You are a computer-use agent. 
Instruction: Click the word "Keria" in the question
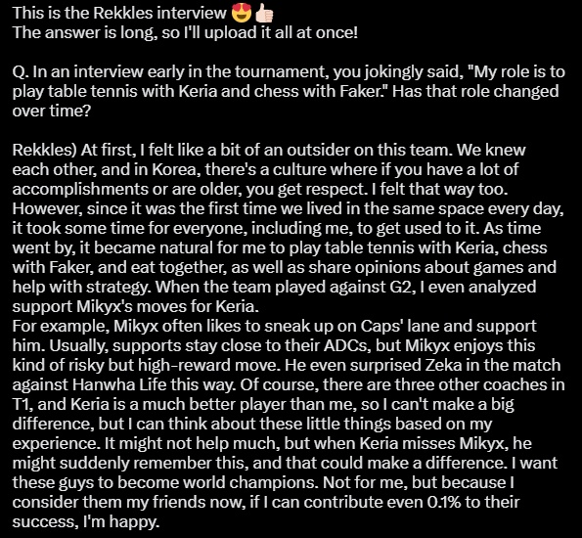[x=198, y=91]
